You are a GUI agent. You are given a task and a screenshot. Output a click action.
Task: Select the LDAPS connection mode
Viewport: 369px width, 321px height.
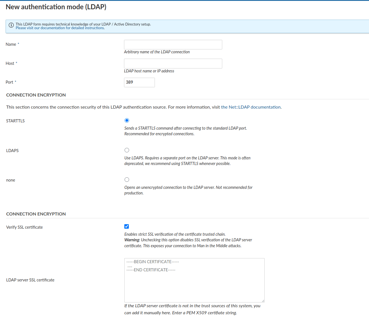127,150
